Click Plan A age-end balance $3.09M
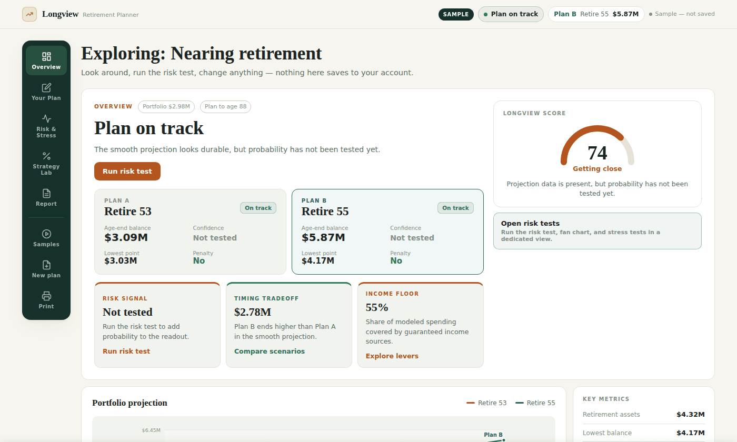 click(126, 238)
